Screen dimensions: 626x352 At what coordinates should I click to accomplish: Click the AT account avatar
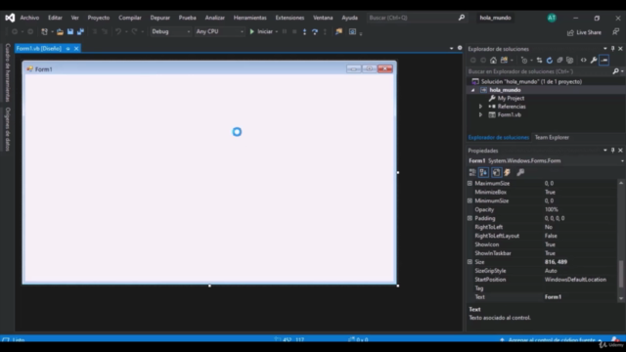552,18
